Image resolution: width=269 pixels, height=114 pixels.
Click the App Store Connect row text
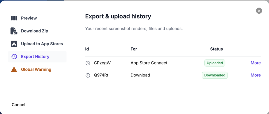(149, 63)
